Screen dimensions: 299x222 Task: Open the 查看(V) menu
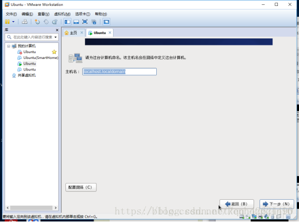point(43,14)
